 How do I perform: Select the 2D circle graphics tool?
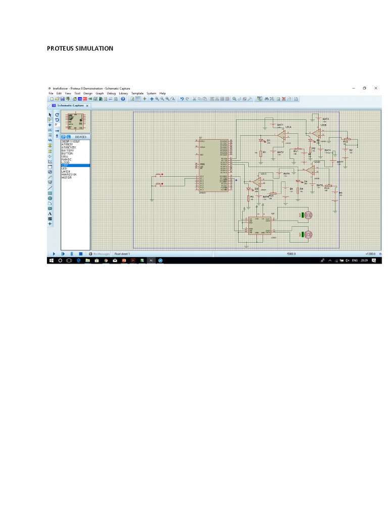(50, 198)
